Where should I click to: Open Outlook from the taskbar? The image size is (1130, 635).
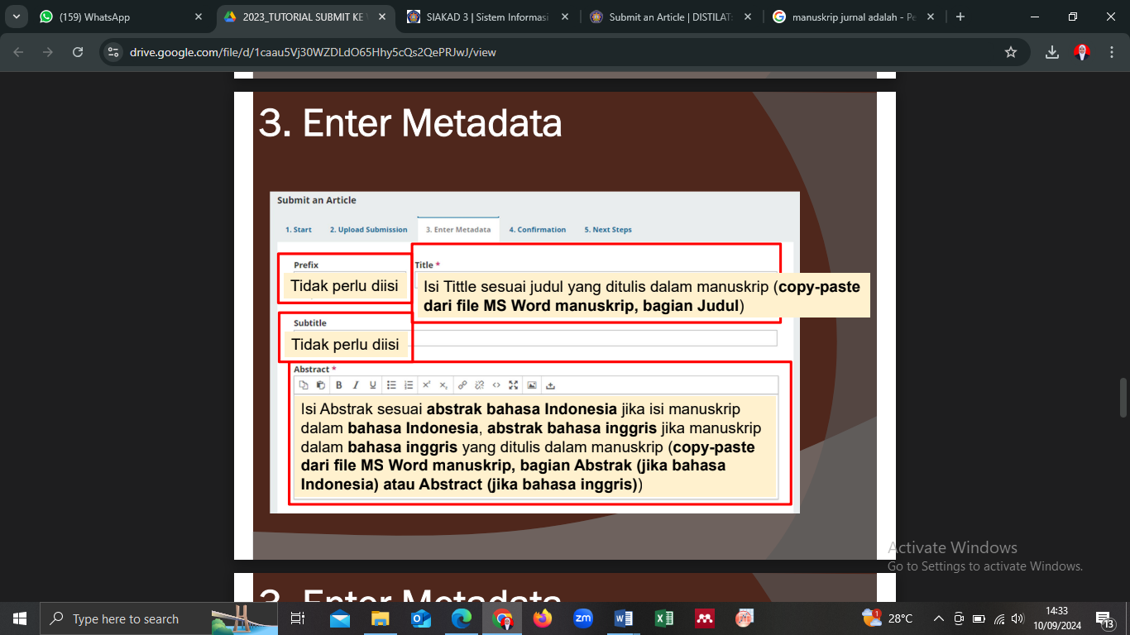tap(421, 618)
